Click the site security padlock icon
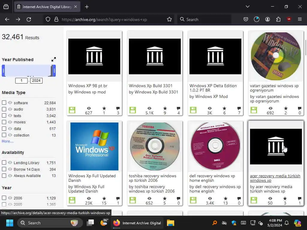Viewport: 307px width, 230px height. (x=56, y=19)
